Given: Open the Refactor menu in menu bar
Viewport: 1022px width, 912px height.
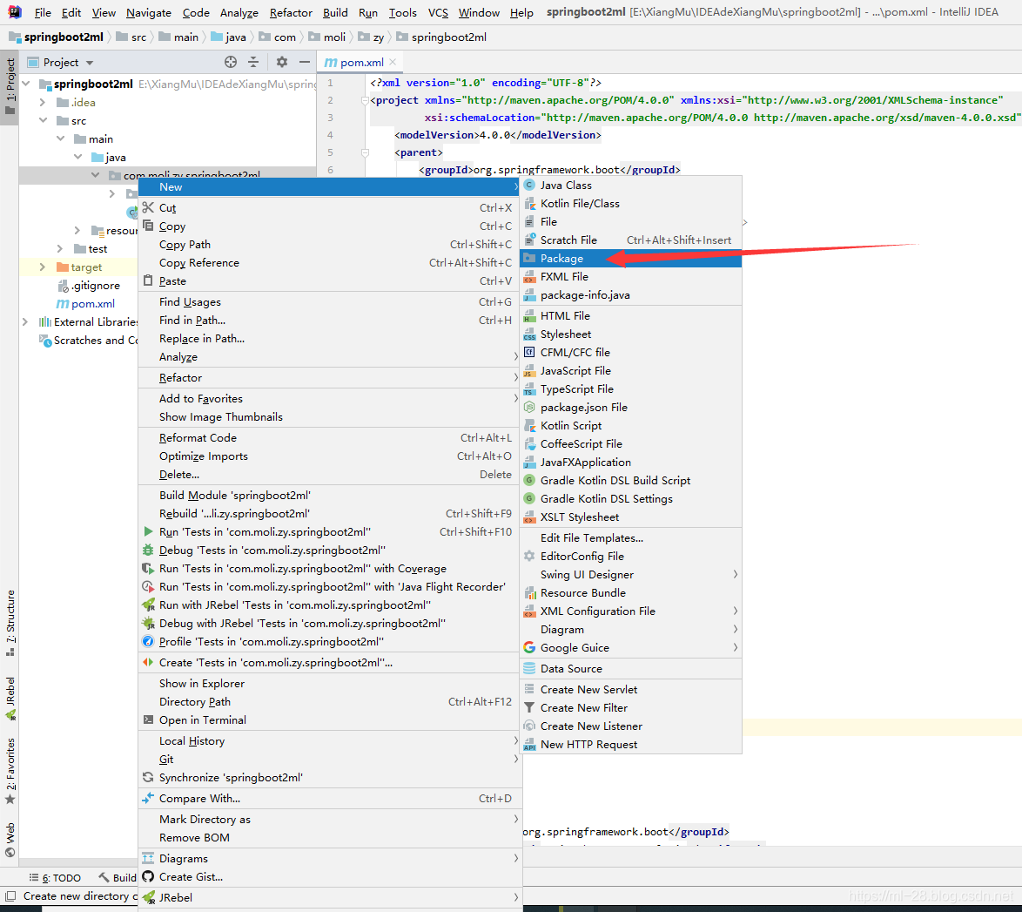Looking at the screenshot, I should (x=291, y=12).
